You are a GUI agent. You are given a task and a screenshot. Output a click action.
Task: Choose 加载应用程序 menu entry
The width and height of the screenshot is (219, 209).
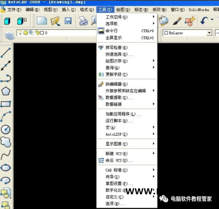[127, 114]
